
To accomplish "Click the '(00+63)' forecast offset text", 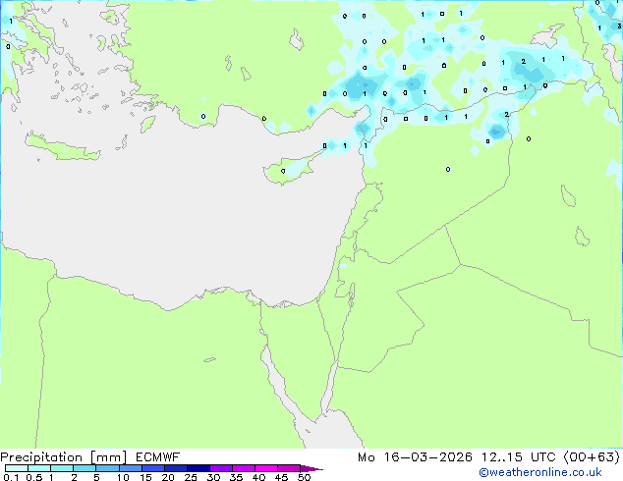I will [x=592, y=457].
